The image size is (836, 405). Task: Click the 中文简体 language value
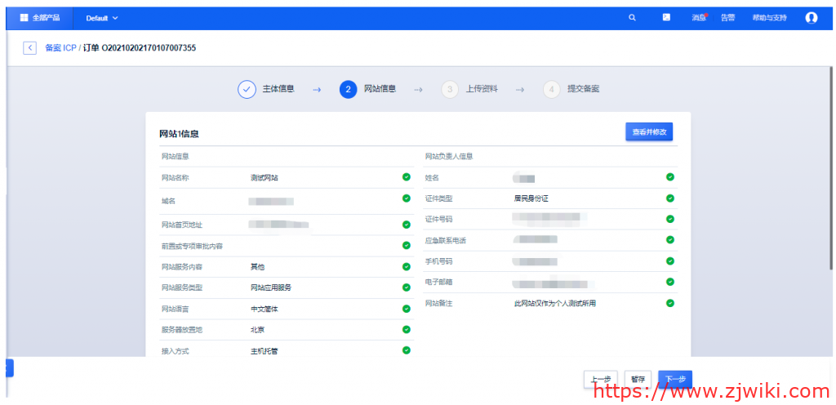point(265,309)
